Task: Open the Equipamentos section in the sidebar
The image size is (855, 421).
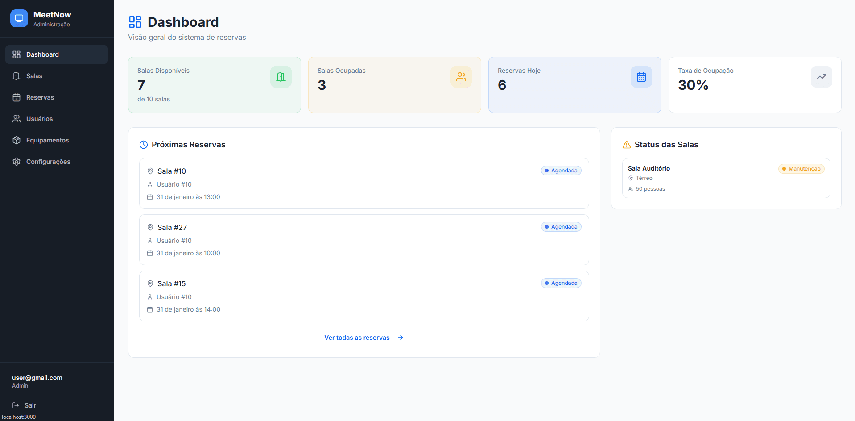Action: pos(47,140)
